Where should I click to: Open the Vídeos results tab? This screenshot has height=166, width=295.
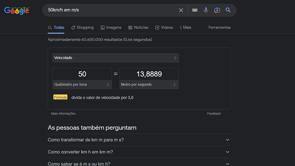pos(164,27)
